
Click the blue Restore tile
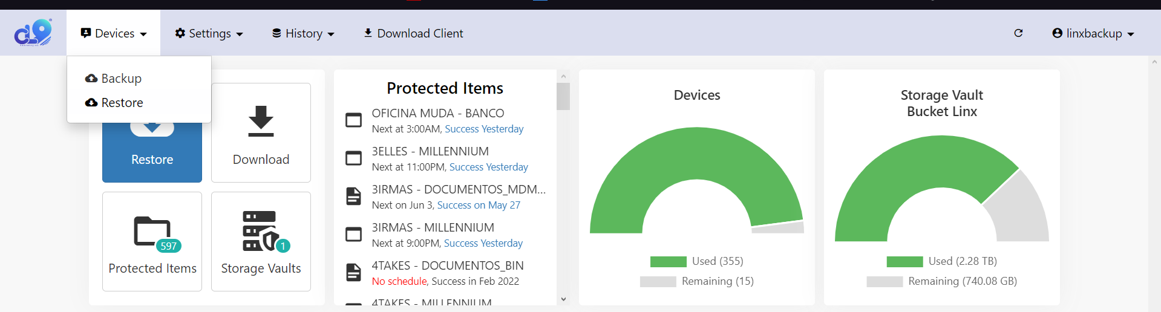(x=152, y=152)
